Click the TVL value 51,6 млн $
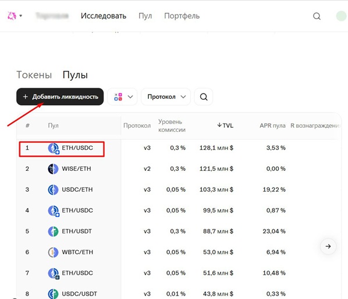The height and width of the screenshot is (299, 348). tap(218, 273)
